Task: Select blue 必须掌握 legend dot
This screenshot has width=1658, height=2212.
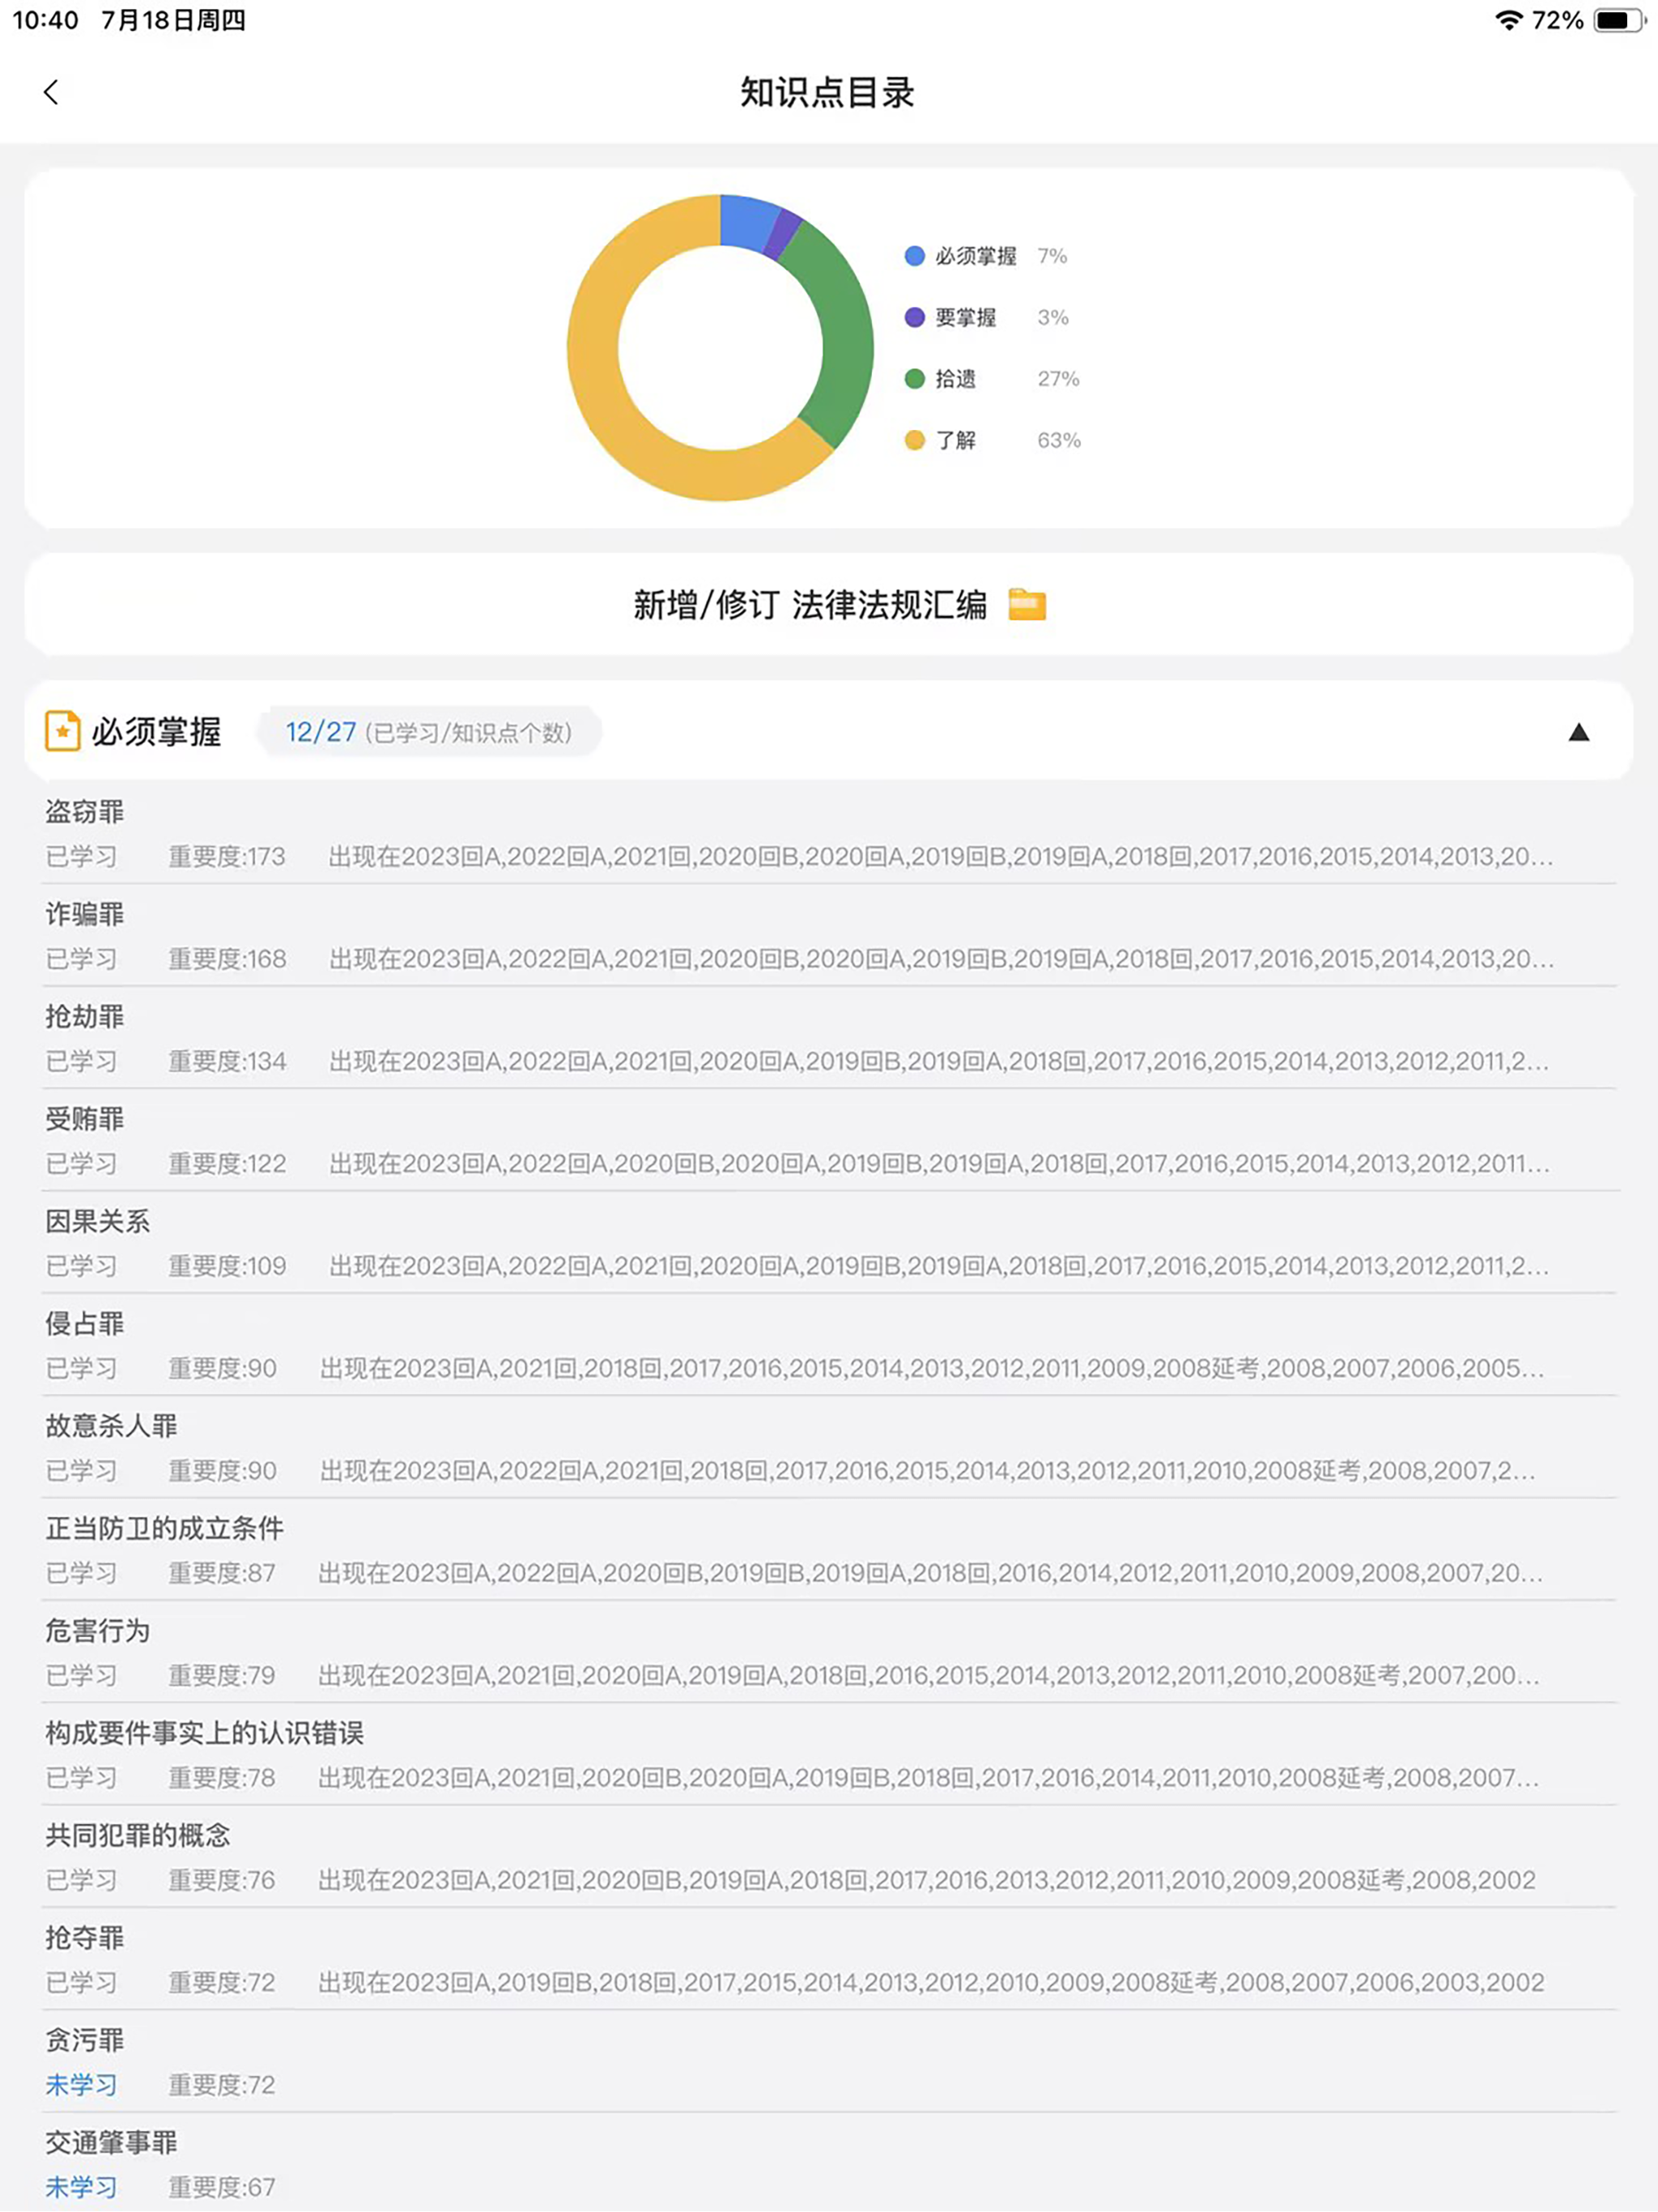Action: [x=914, y=256]
